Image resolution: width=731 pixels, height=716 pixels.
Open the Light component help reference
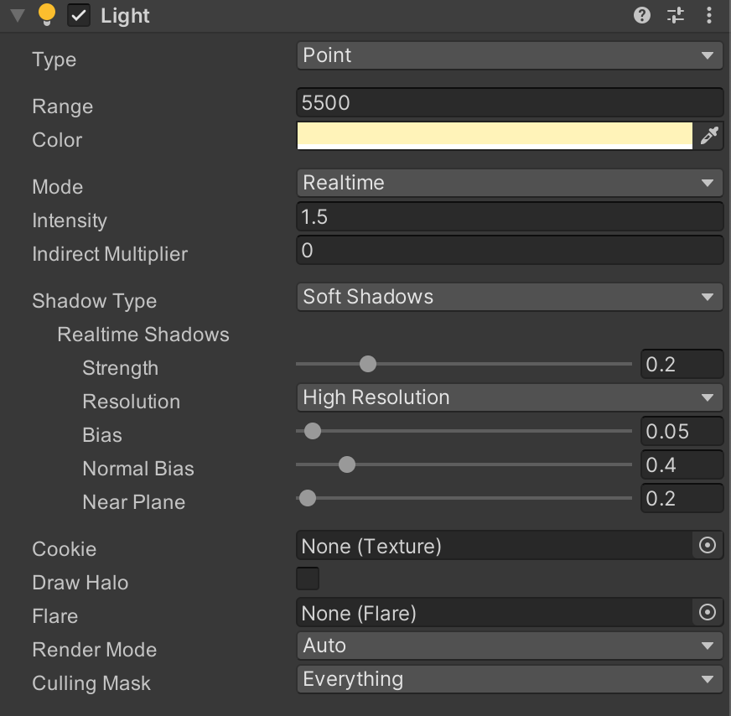click(x=642, y=15)
